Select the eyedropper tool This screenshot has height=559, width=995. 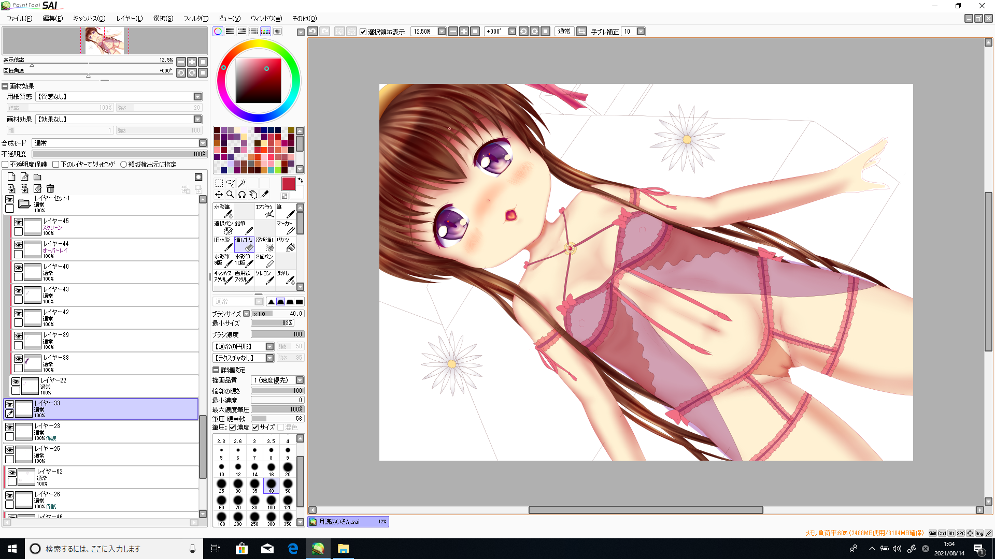pyautogui.click(x=265, y=195)
